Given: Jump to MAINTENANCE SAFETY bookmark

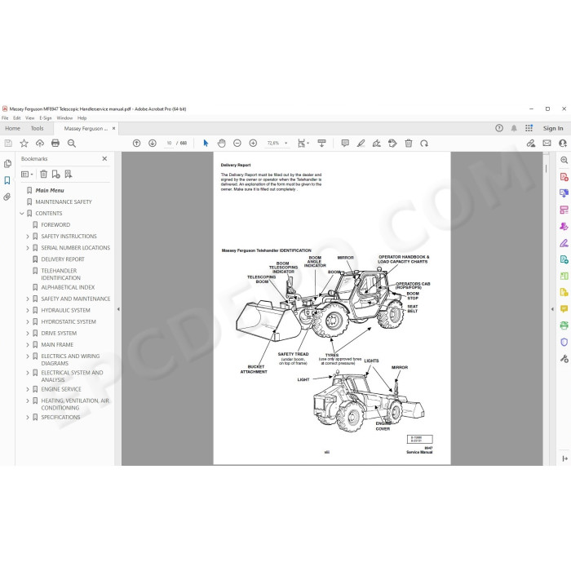Looking at the screenshot, I should [x=64, y=201].
